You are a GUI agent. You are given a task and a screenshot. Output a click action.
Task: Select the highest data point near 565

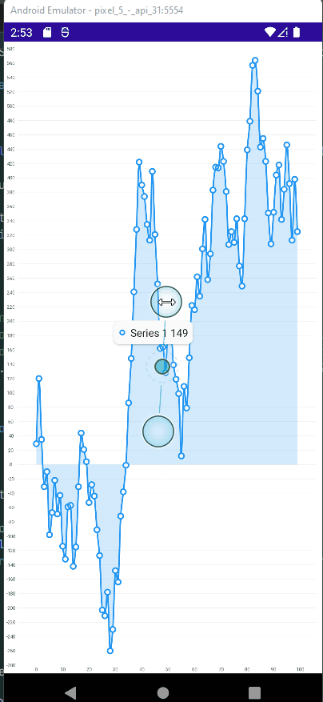(x=255, y=61)
